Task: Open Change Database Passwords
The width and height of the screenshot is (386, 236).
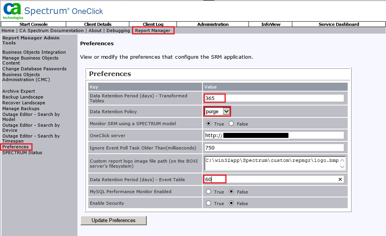Action: pyautogui.click(x=34, y=69)
